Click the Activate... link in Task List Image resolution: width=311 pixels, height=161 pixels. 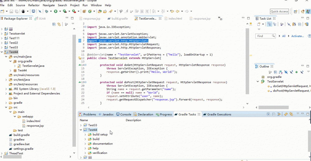(297, 36)
